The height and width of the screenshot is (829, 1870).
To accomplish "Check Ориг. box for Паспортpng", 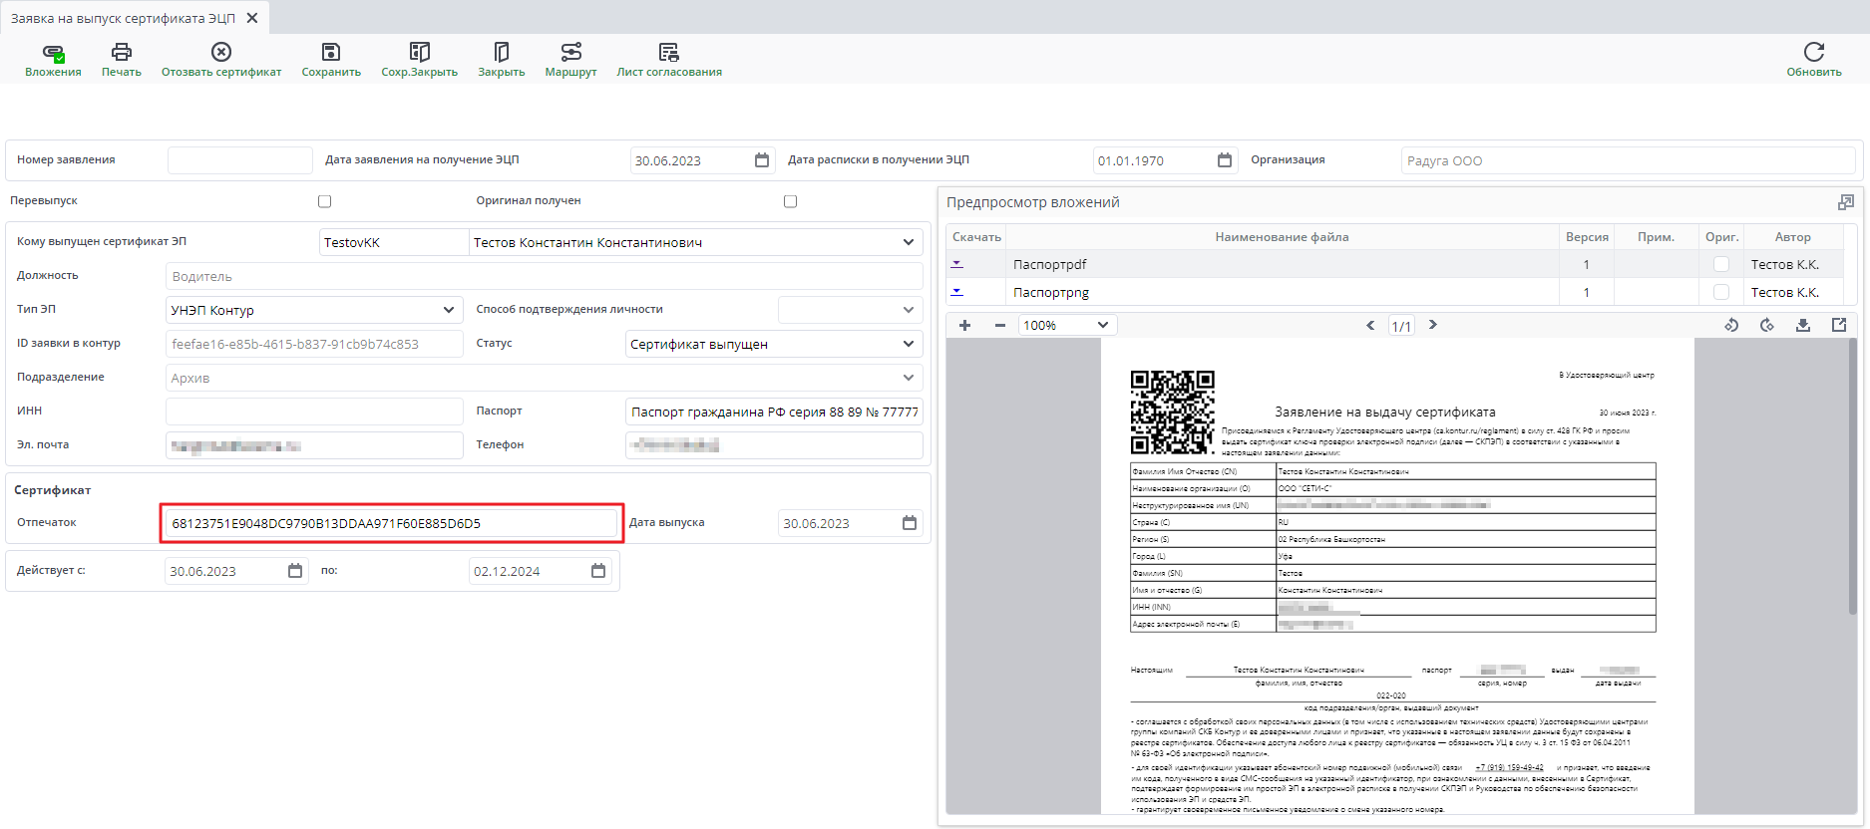I will click(x=1720, y=292).
